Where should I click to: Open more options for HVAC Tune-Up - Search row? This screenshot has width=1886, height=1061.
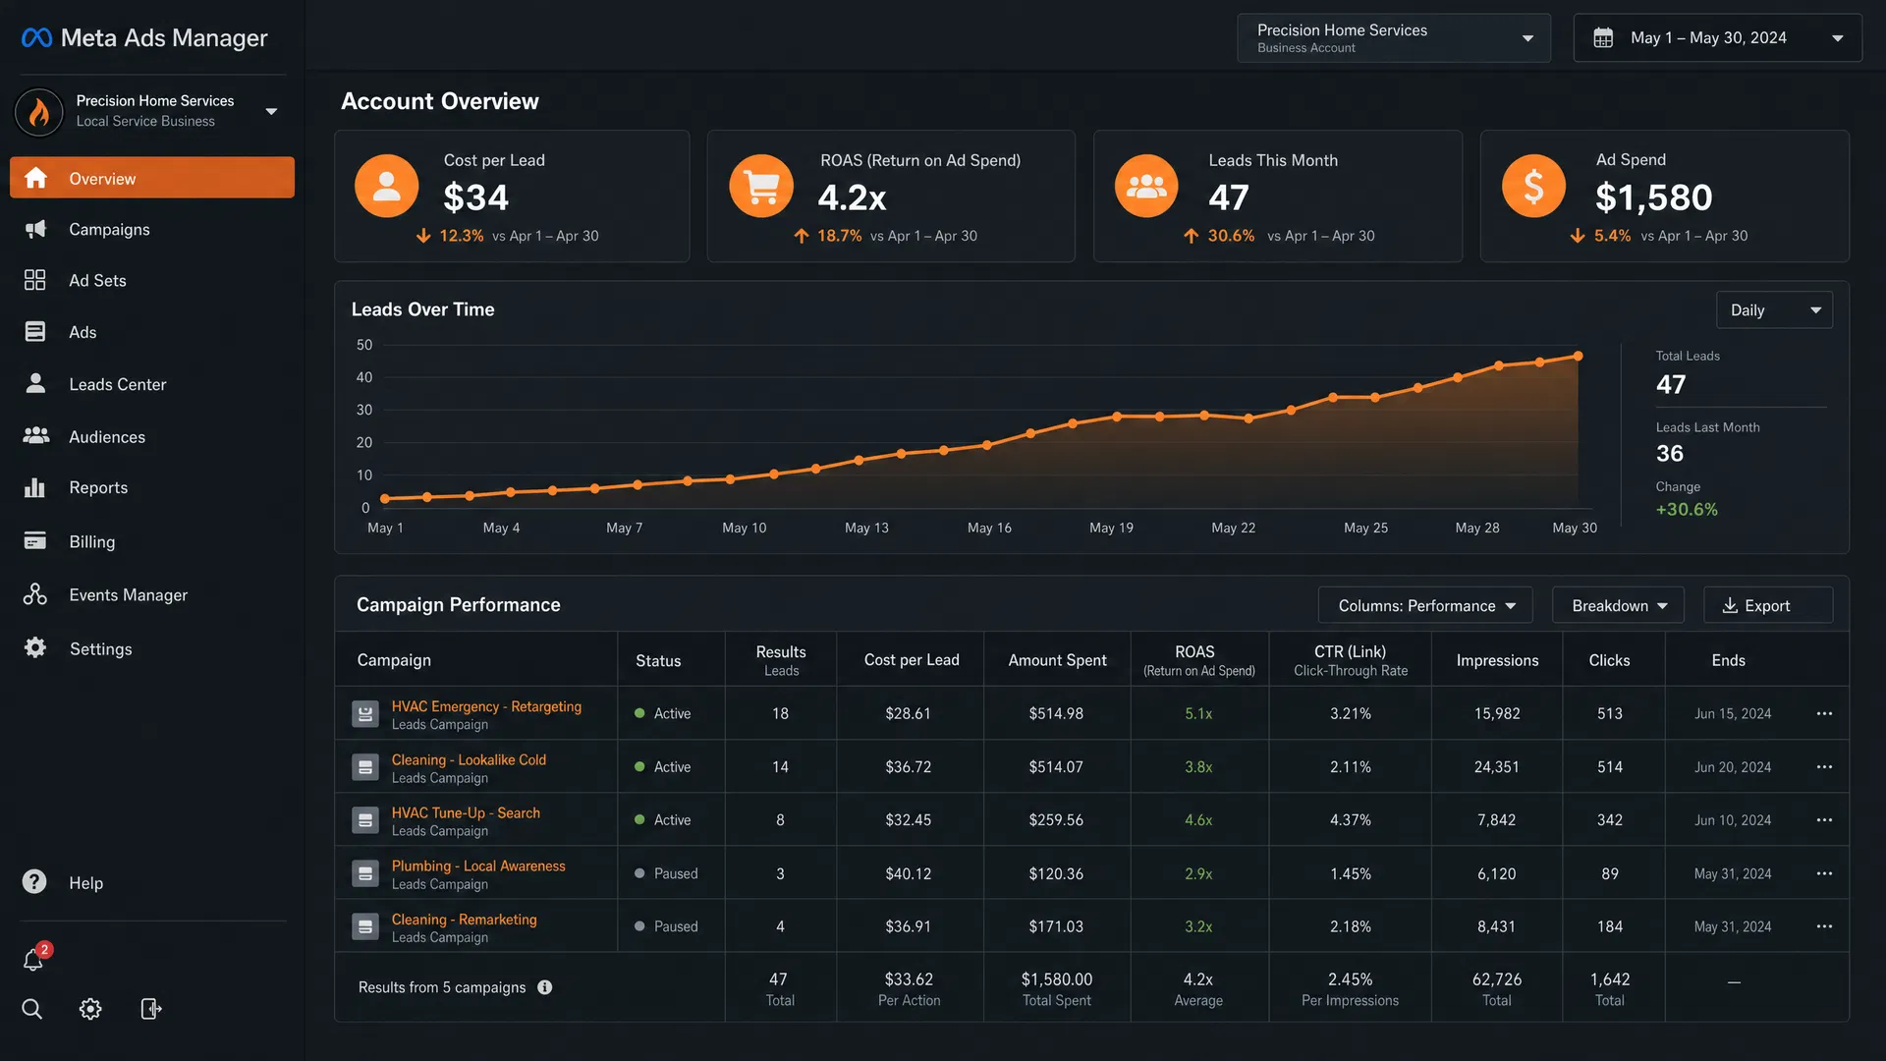pos(1824,819)
